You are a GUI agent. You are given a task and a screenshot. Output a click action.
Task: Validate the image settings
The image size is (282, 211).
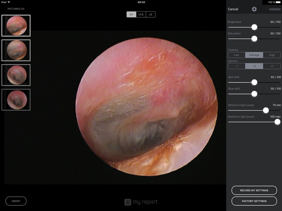[274, 9]
